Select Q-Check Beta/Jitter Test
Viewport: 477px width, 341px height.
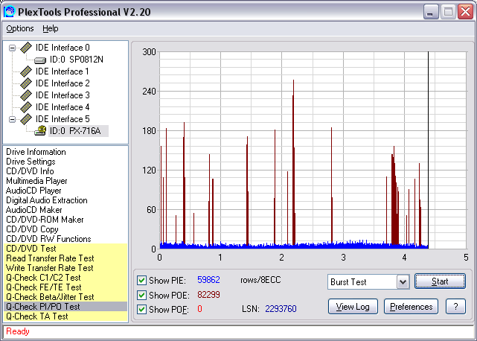65,297
